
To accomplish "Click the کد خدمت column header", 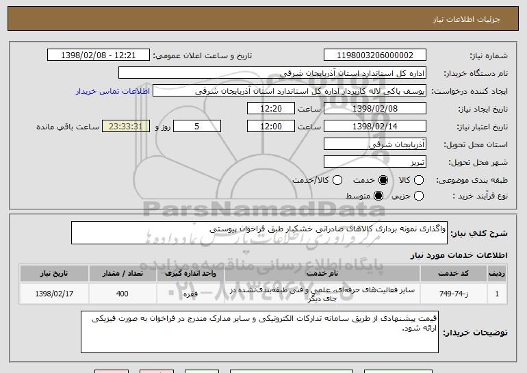I will point(453,273).
